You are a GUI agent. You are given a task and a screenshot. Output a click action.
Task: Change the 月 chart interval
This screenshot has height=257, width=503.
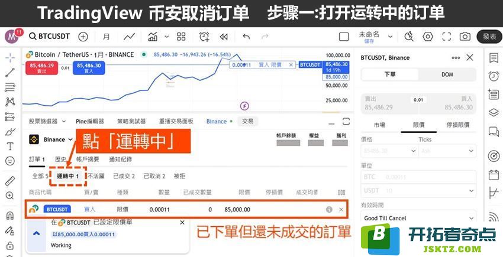tap(106, 37)
